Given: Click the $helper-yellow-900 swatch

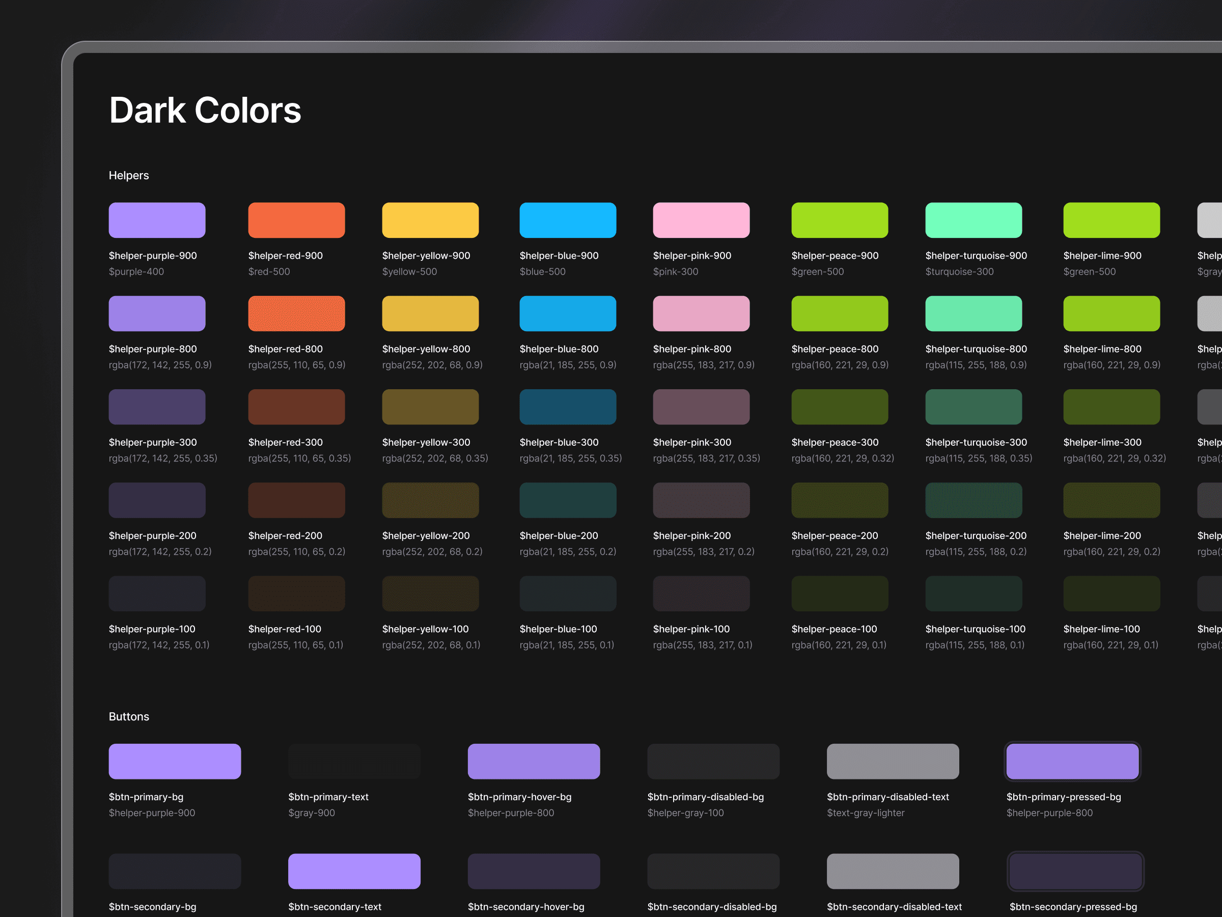Looking at the screenshot, I should tap(430, 220).
